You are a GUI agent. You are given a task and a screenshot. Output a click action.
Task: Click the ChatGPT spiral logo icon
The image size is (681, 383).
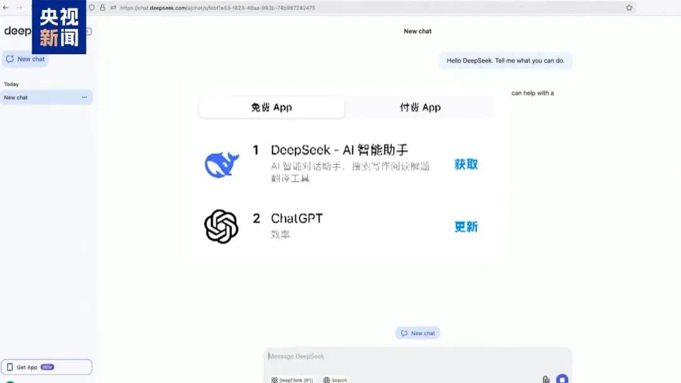[222, 227]
